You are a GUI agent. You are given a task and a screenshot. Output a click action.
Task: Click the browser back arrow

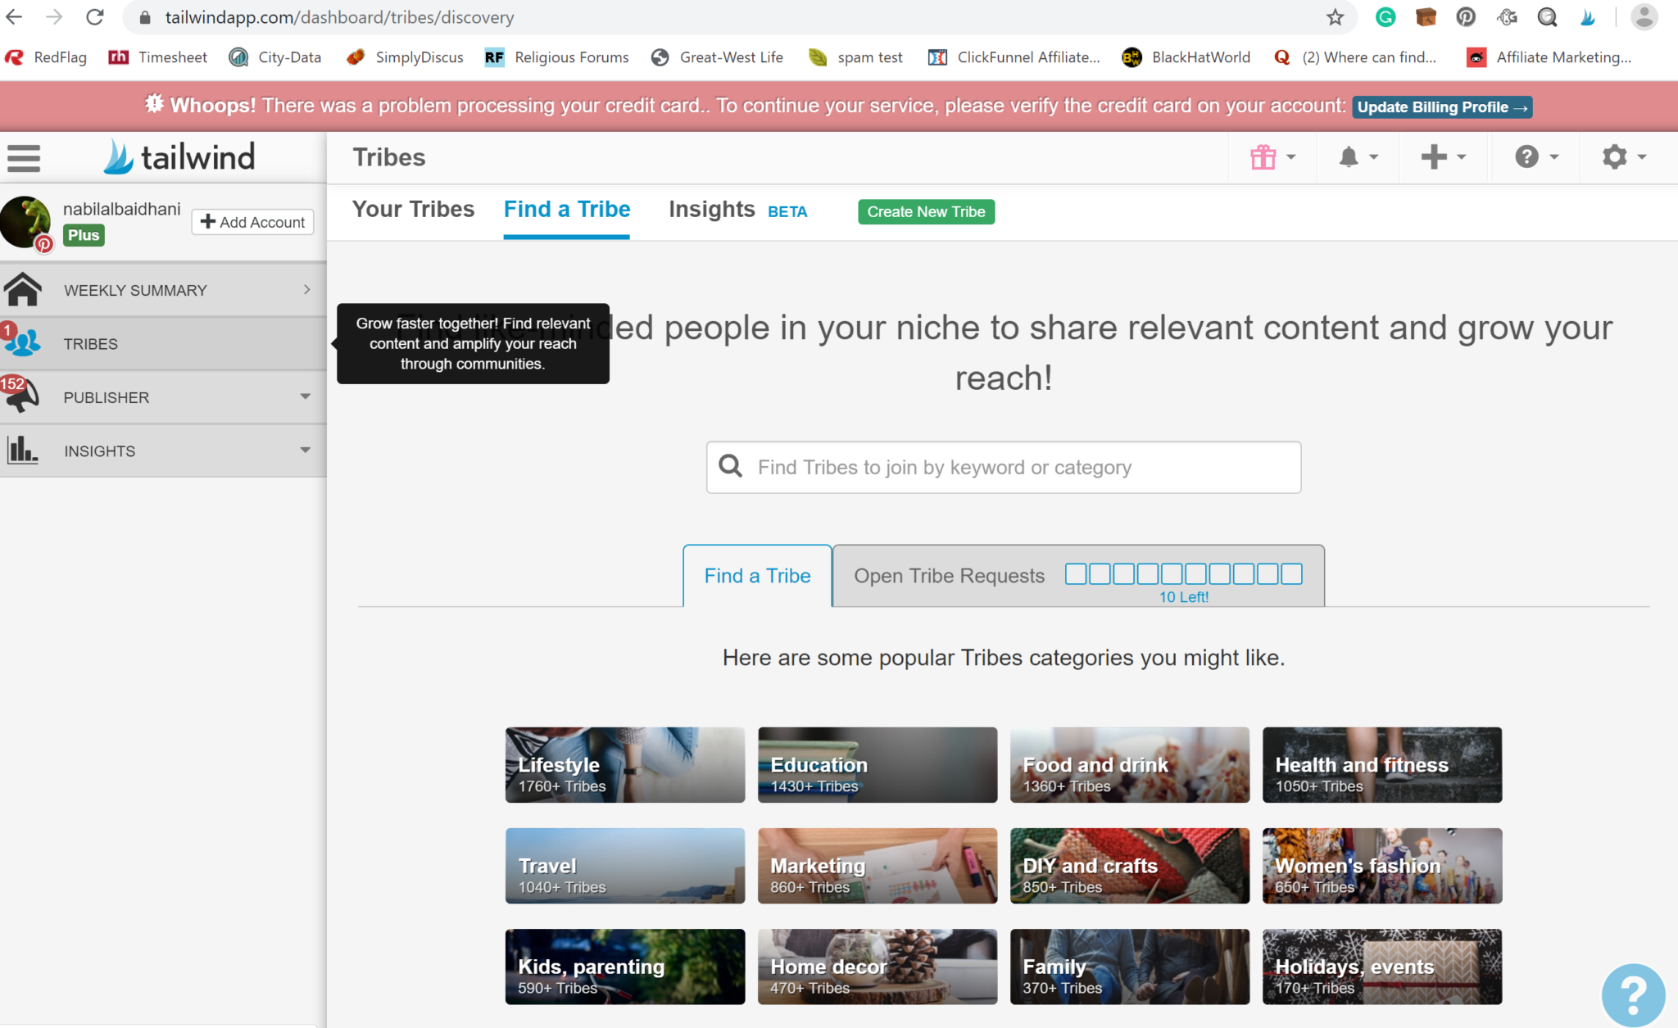click(14, 17)
